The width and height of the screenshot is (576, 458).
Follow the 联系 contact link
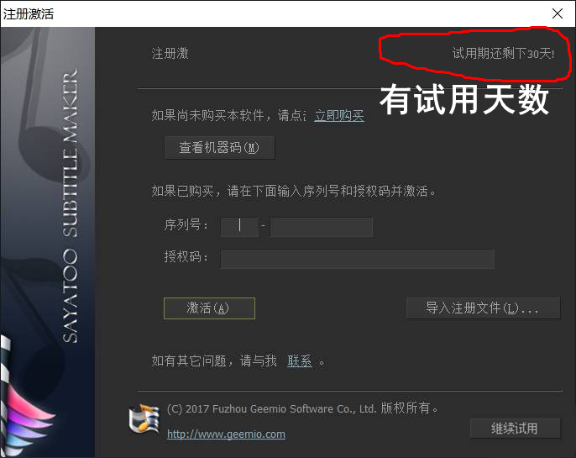(300, 361)
